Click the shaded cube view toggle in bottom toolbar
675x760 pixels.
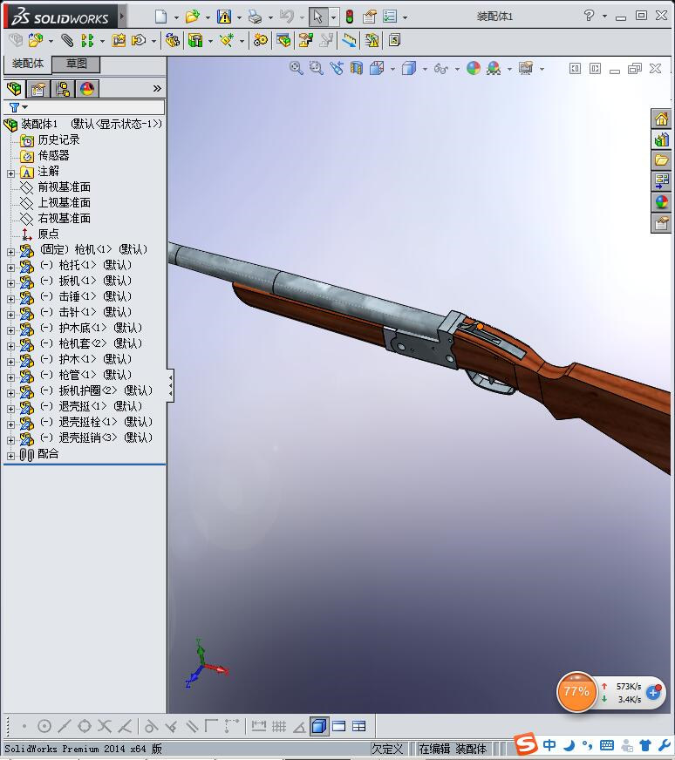pyautogui.click(x=319, y=726)
